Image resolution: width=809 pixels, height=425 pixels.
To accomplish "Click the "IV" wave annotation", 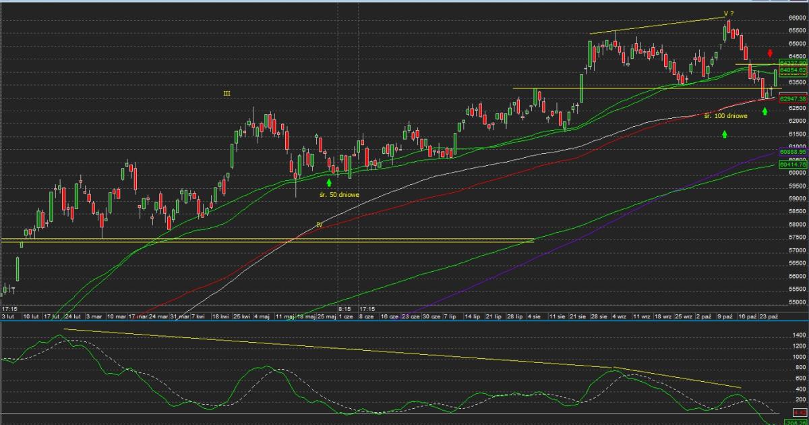I will point(320,223).
